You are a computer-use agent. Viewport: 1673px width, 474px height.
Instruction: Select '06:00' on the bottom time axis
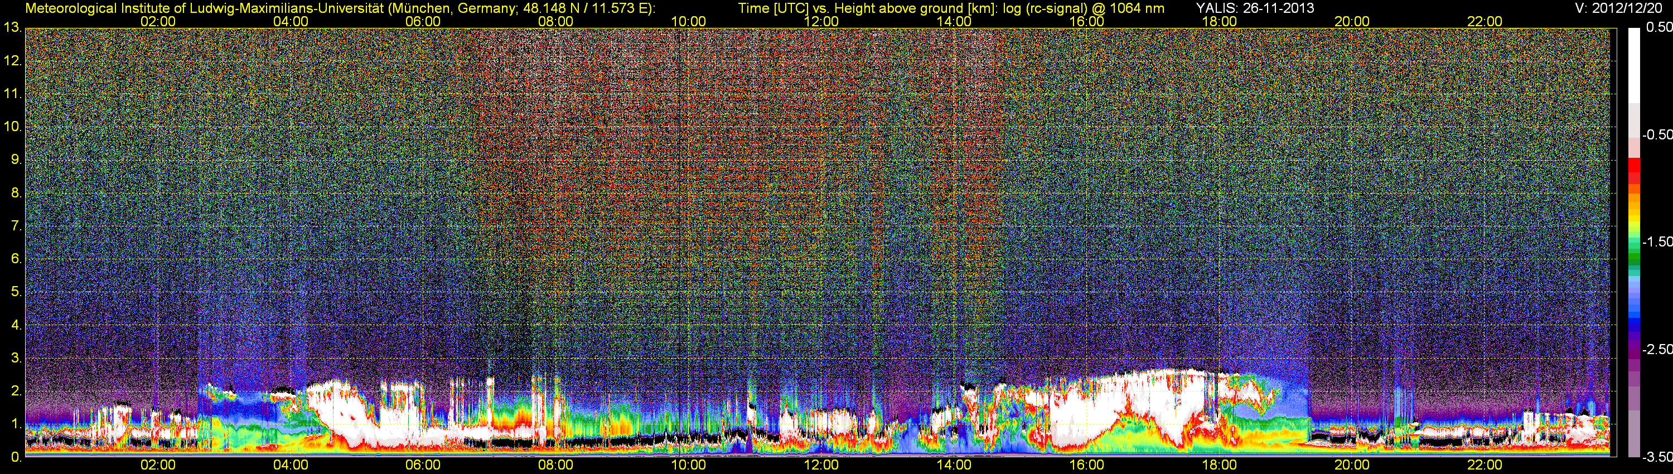pos(423,466)
